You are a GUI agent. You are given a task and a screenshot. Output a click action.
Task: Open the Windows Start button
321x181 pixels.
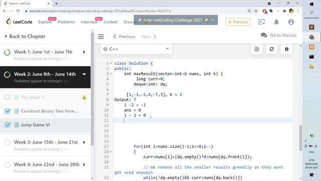pyautogui.click(x=311, y=4)
